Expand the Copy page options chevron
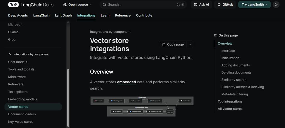The height and width of the screenshot is (128, 285). (x=190, y=45)
